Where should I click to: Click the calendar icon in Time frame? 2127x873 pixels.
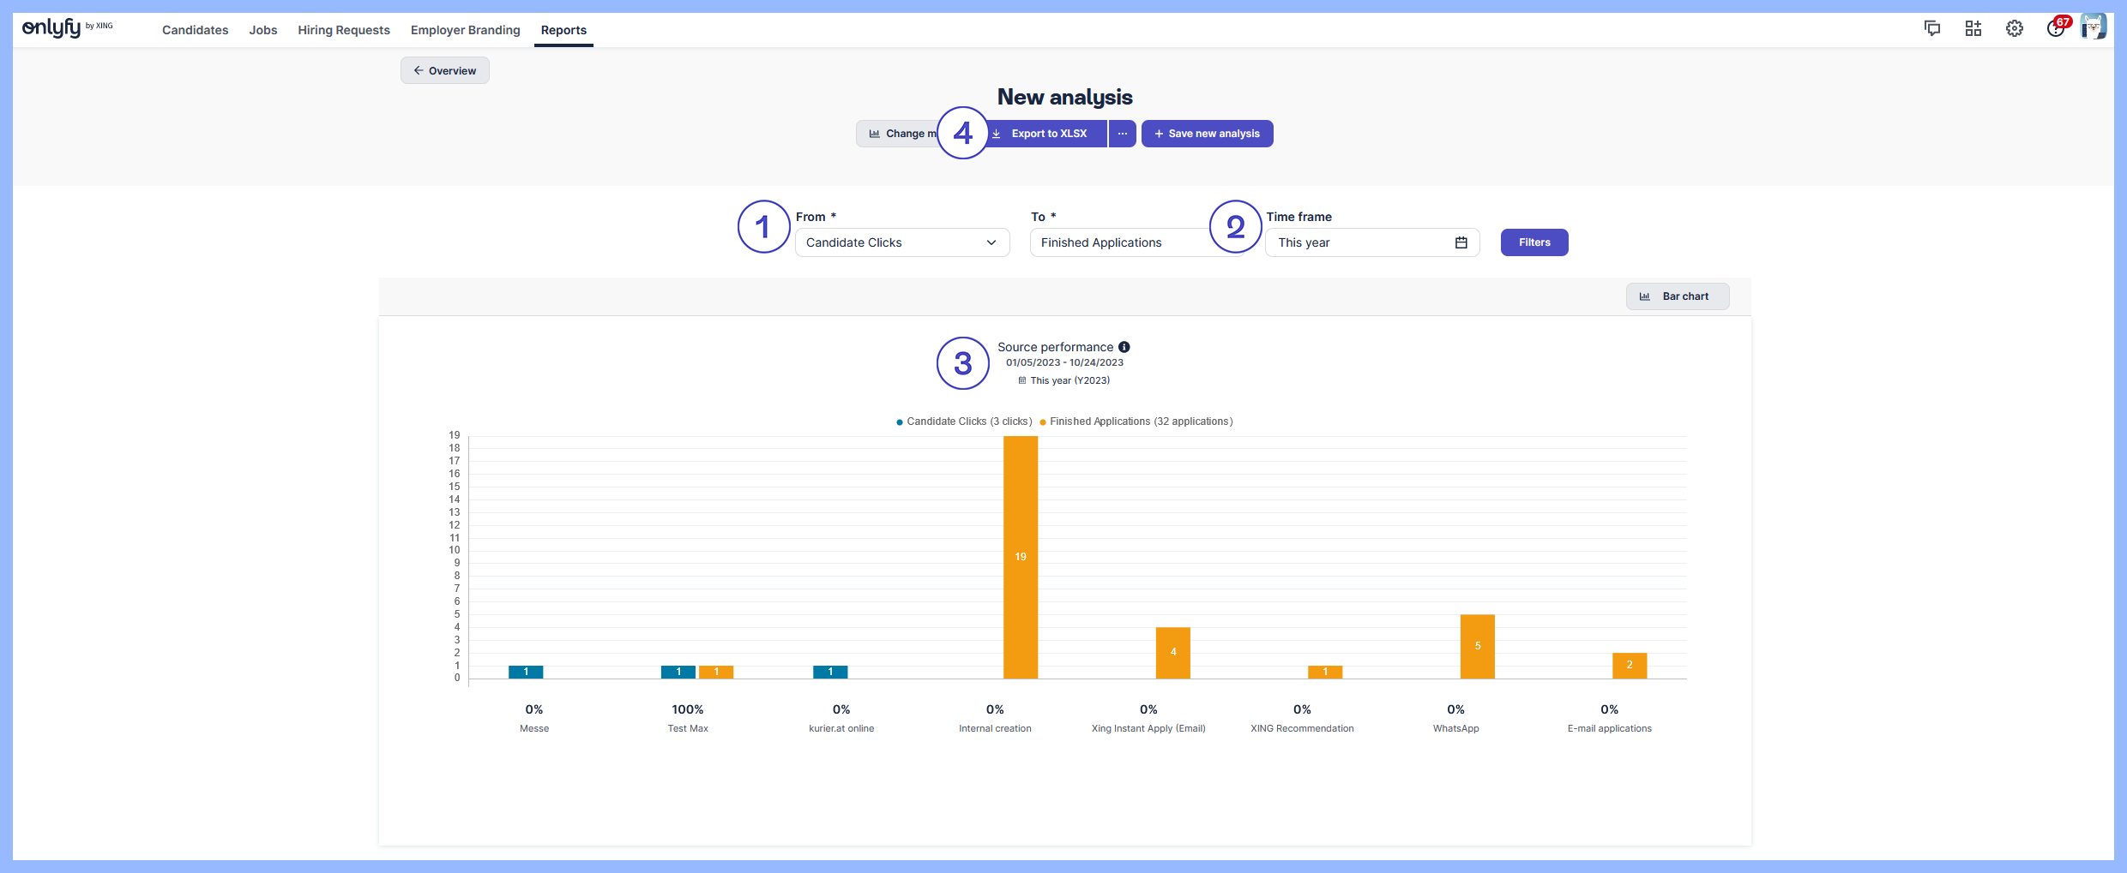click(1461, 242)
